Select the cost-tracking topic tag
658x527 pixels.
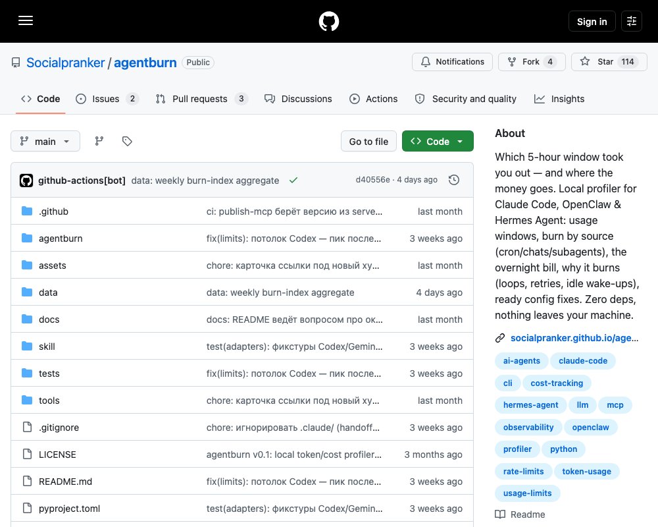[557, 383]
